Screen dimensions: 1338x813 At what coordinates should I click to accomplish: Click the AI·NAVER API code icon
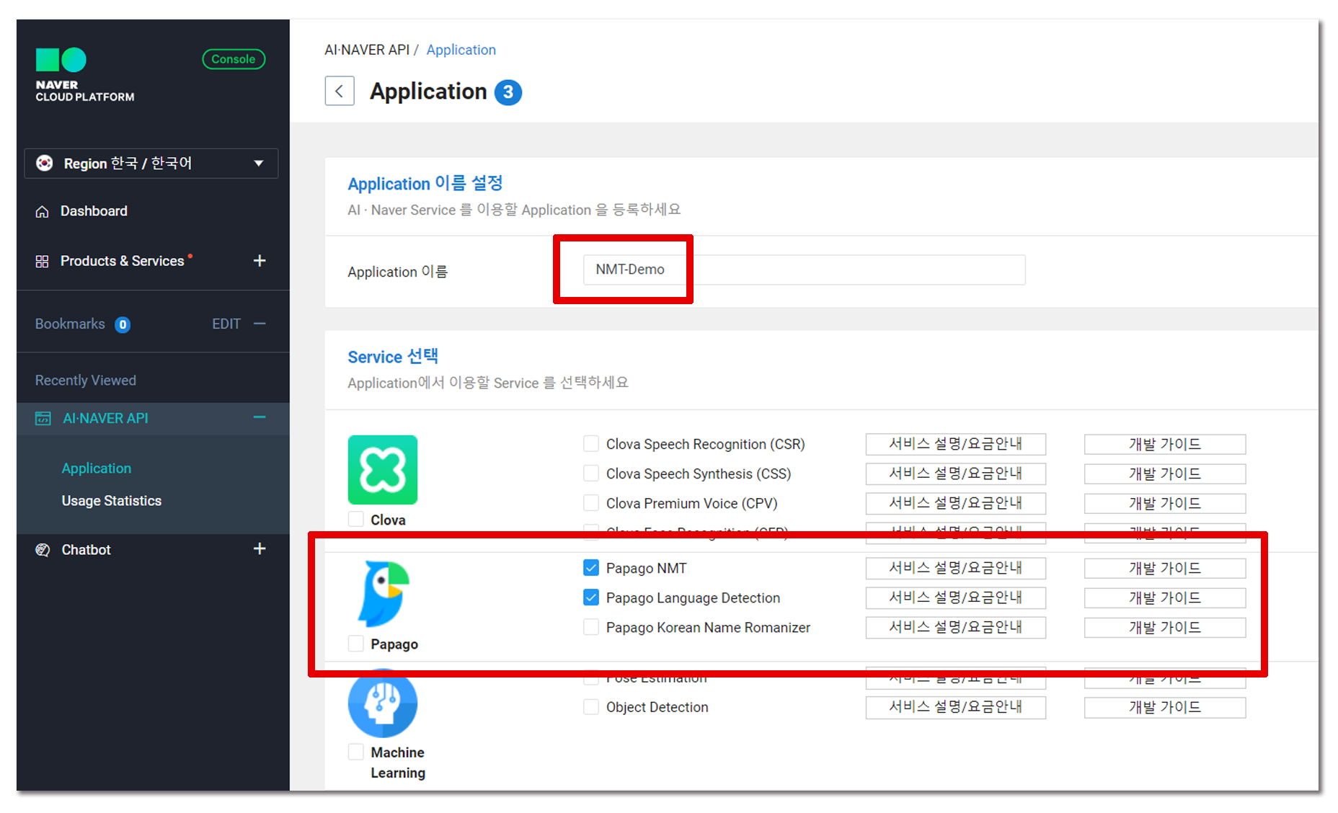(x=43, y=419)
